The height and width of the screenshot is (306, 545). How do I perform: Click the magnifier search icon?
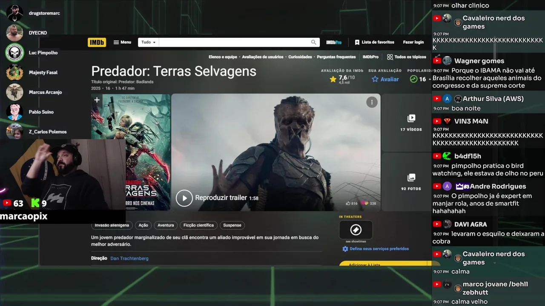(314, 42)
